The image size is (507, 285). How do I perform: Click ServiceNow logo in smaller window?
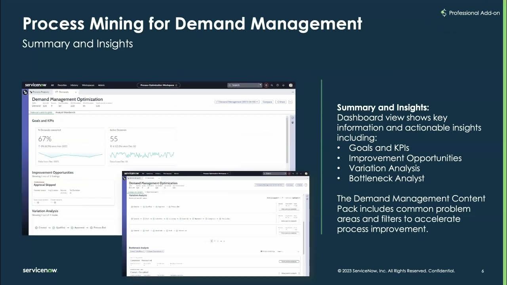(x=132, y=173)
